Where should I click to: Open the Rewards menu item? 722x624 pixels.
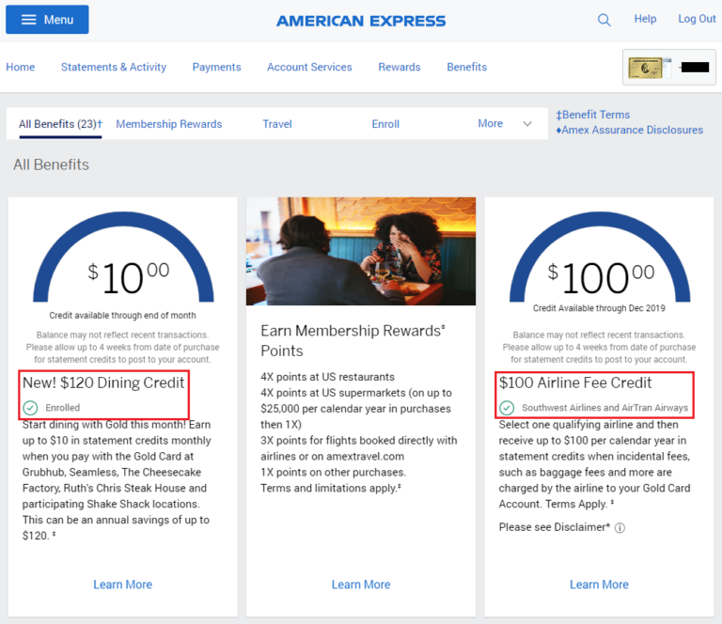(400, 67)
